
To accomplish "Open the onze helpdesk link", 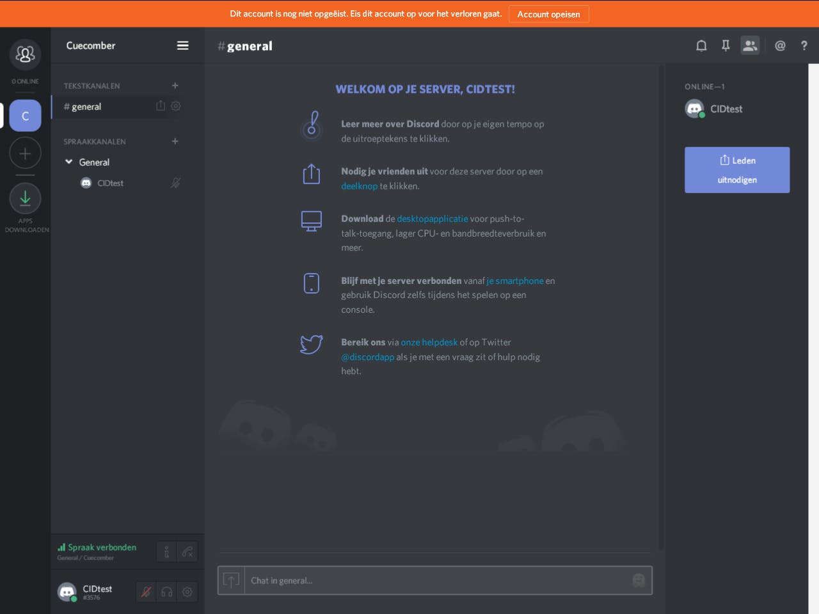I will [429, 342].
